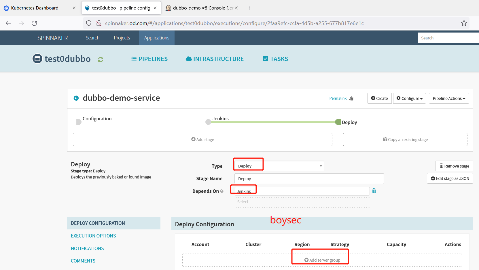Click the Stage Name input field
This screenshot has height=270, width=479.
pyautogui.click(x=309, y=179)
